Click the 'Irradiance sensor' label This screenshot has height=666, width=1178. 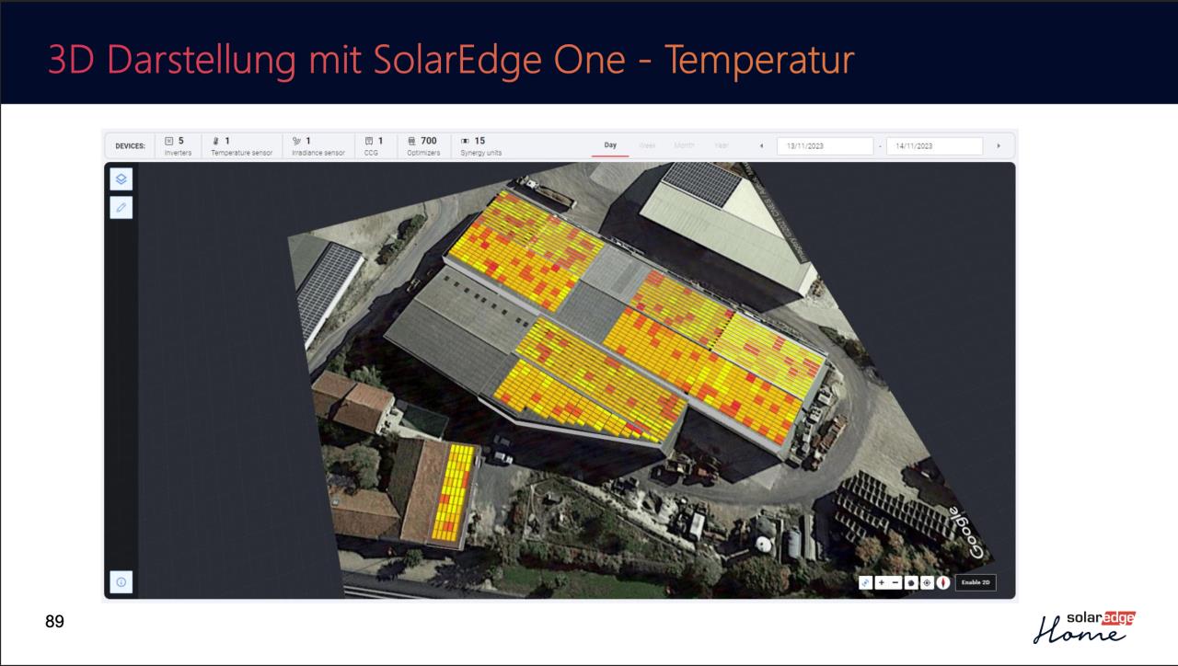[318, 154]
